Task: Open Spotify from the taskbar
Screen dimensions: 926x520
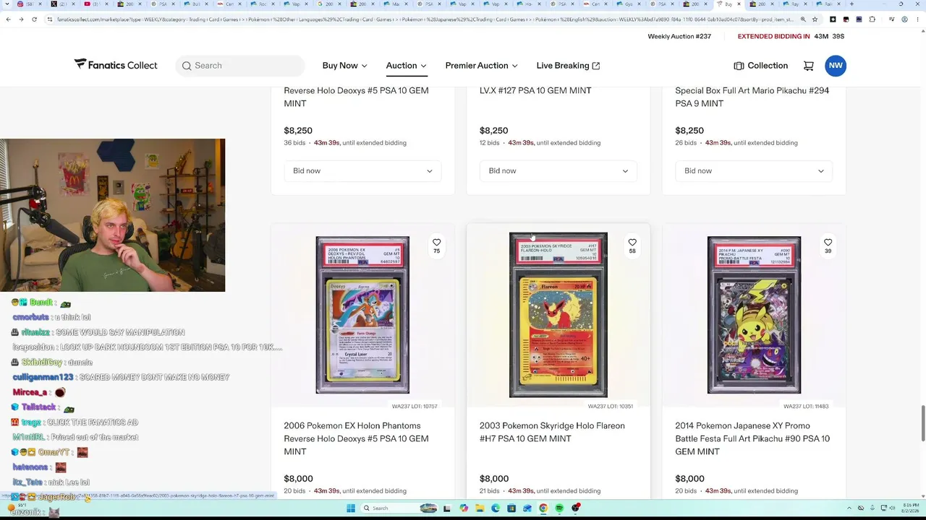Action: (559, 508)
